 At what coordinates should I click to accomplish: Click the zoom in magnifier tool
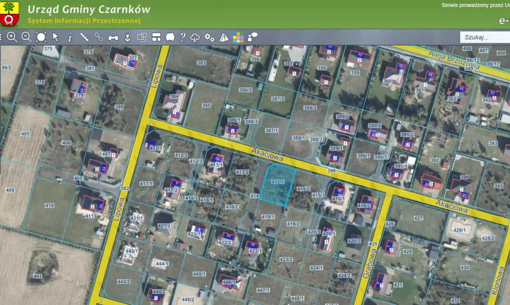pos(12,37)
